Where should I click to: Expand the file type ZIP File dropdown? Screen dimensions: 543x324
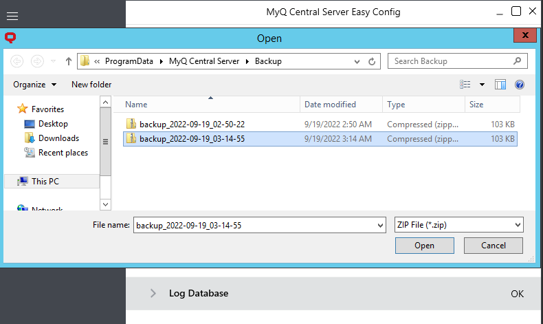tap(518, 225)
